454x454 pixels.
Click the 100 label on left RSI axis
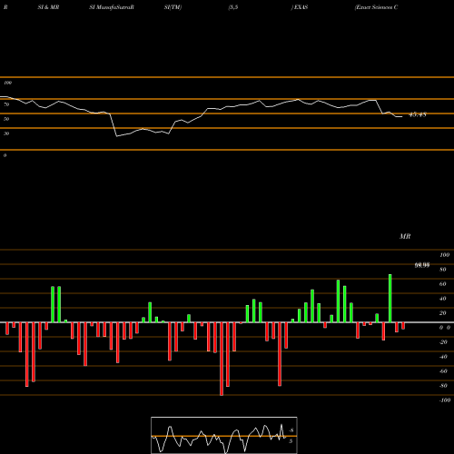point(7,83)
